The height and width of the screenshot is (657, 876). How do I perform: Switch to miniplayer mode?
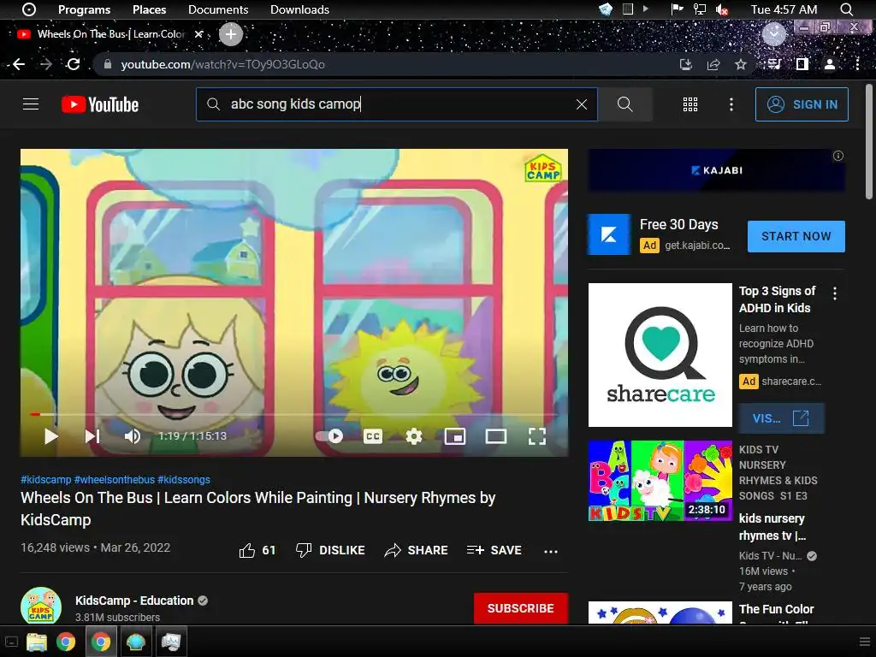pyautogui.click(x=455, y=436)
